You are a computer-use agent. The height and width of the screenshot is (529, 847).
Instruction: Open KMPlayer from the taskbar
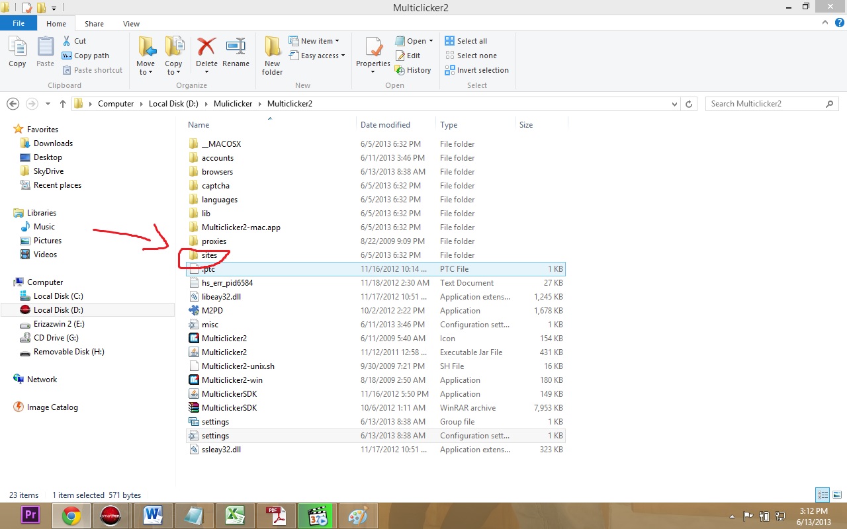coord(317,515)
